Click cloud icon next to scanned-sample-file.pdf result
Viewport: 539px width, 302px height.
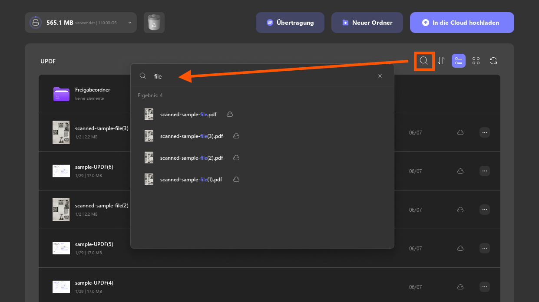click(230, 114)
